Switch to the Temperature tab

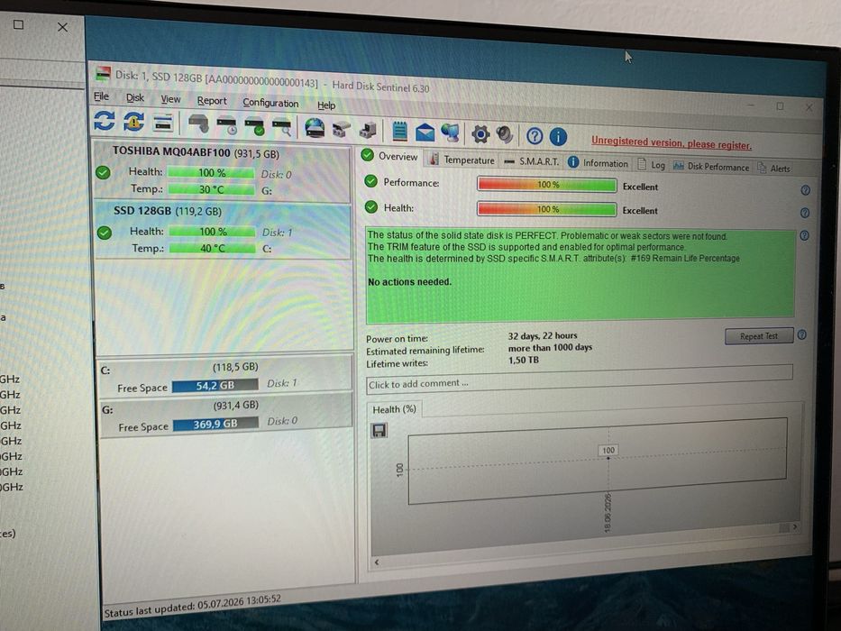coord(462,160)
